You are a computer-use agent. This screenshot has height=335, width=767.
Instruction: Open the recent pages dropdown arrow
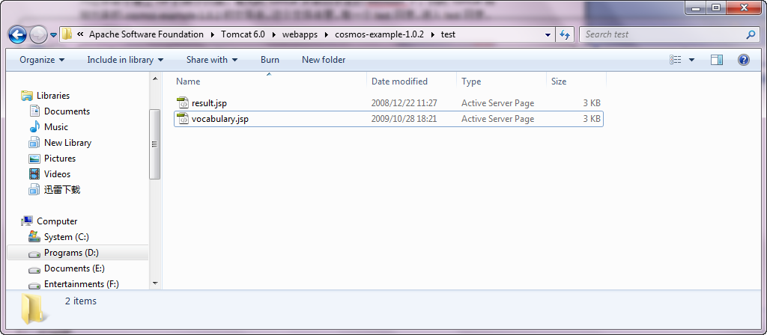pyautogui.click(x=53, y=35)
